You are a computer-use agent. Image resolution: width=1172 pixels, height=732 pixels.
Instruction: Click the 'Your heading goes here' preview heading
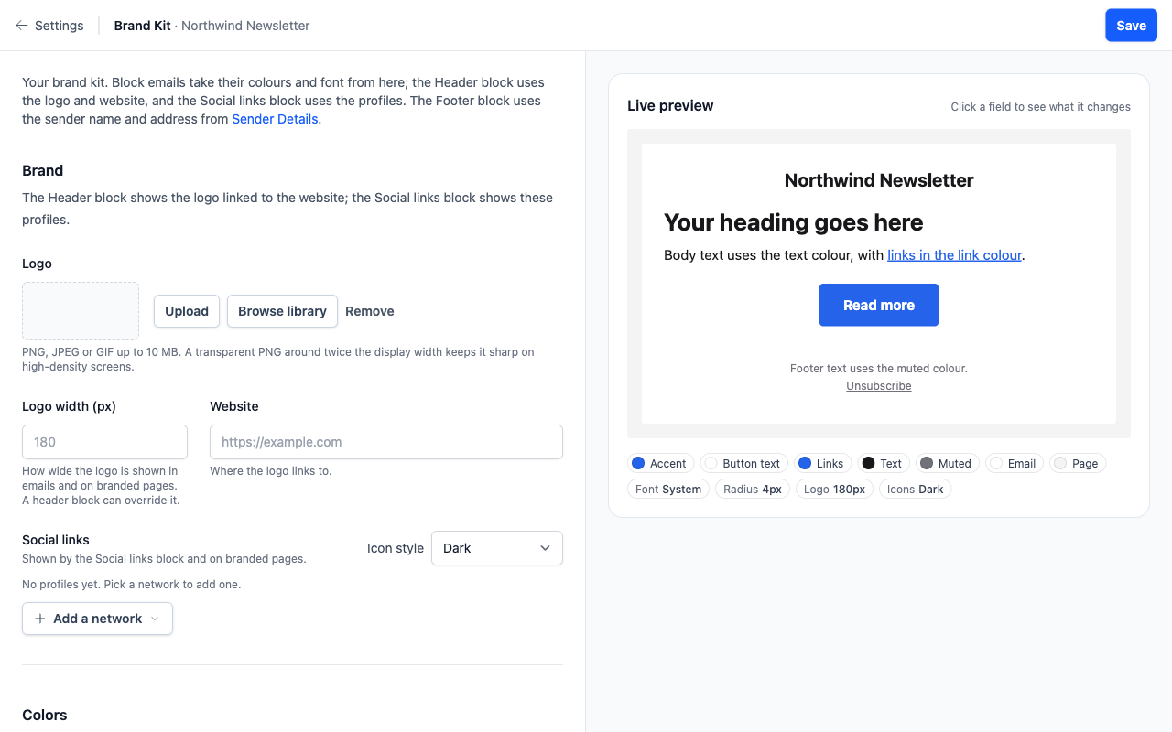tap(793, 222)
